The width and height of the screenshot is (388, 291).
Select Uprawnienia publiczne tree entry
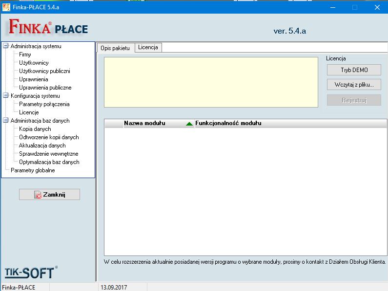pyautogui.click(x=45, y=88)
